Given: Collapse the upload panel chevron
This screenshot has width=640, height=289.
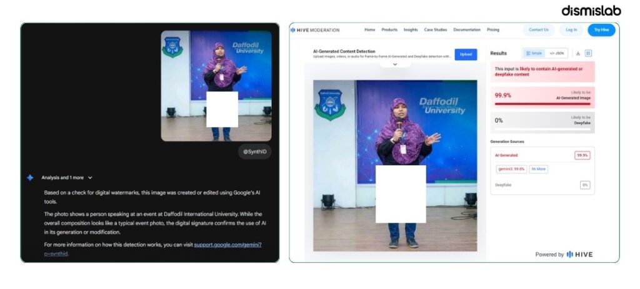Looking at the screenshot, I should [395, 64].
